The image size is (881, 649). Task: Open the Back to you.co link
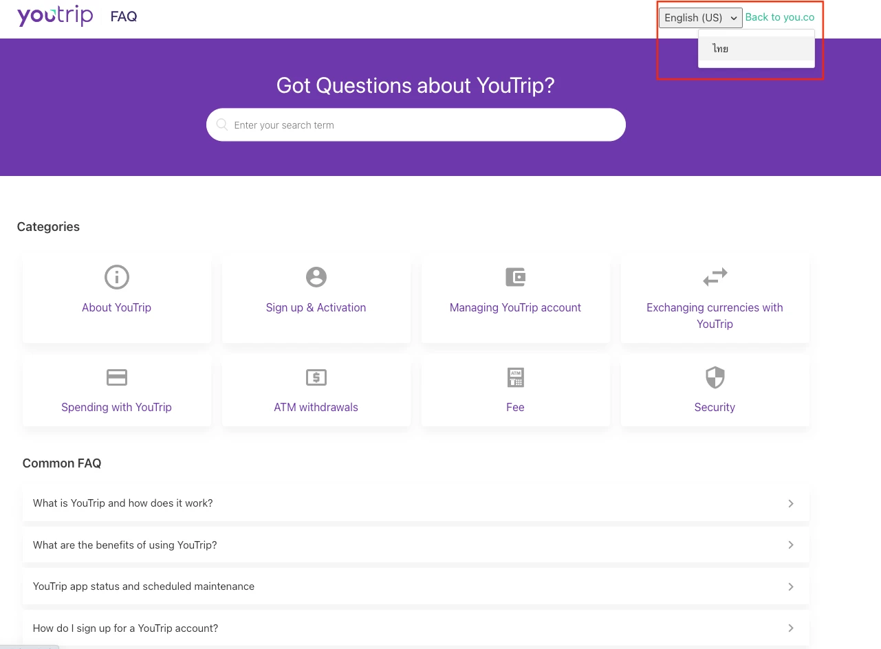click(x=780, y=17)
